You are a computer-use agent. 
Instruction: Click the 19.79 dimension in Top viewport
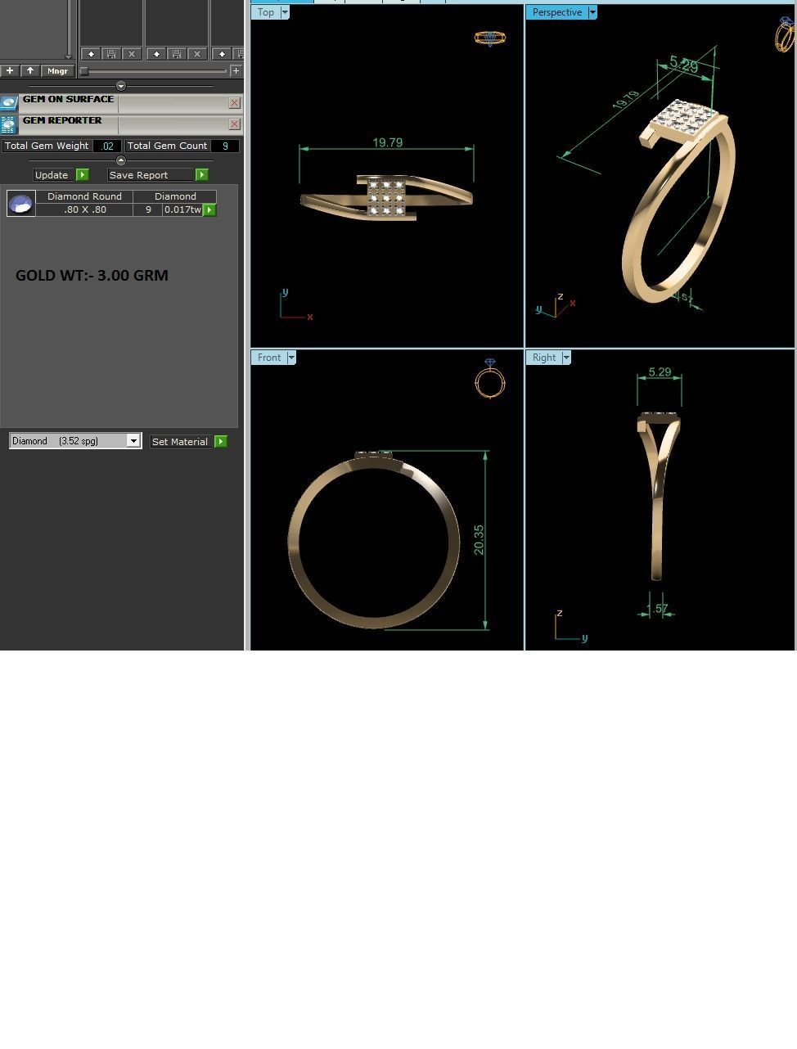(x=387, y=142)
